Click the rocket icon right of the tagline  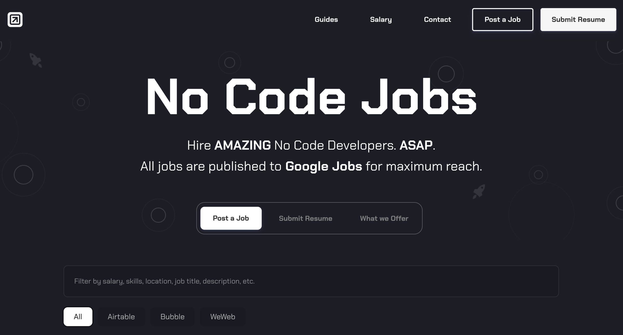479,191
